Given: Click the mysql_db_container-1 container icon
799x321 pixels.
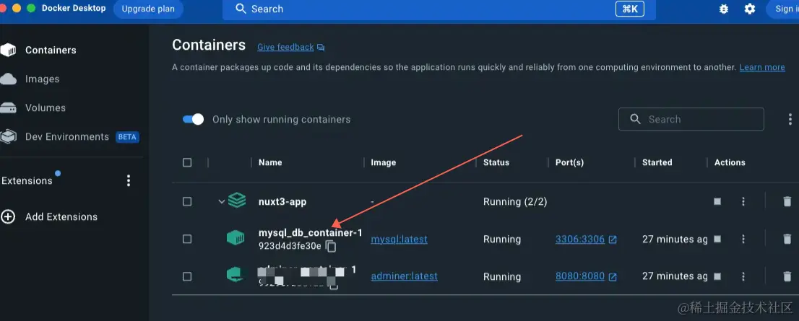Looking at the screenshot, I should pos(236,237).
